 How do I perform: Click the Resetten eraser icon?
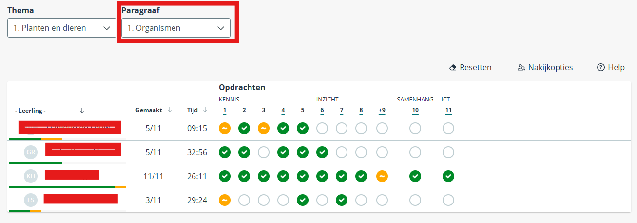tap(453, 68)
